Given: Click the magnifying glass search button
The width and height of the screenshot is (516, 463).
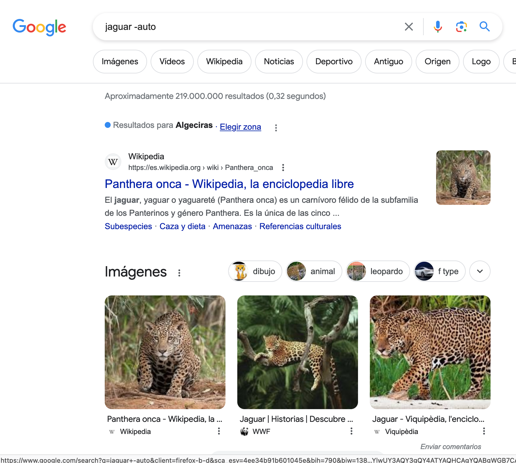Looking at the screenshot, I should 484,27.
